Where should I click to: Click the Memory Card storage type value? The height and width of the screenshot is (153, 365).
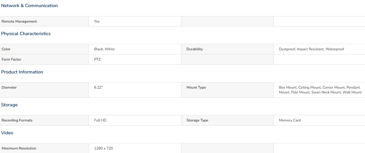290,120
